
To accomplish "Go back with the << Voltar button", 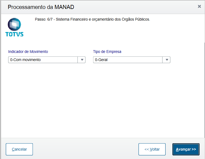I will (x=152, y=149).
